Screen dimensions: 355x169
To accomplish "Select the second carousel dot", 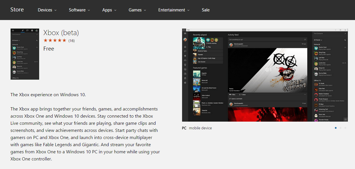I will pyautogui.click(x=340, y=128).
